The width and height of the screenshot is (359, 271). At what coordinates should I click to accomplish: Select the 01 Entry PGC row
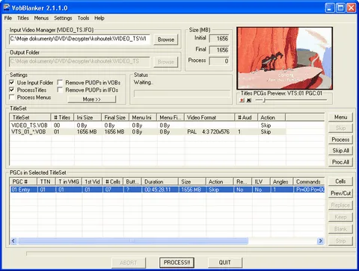[x=168, y=190]
